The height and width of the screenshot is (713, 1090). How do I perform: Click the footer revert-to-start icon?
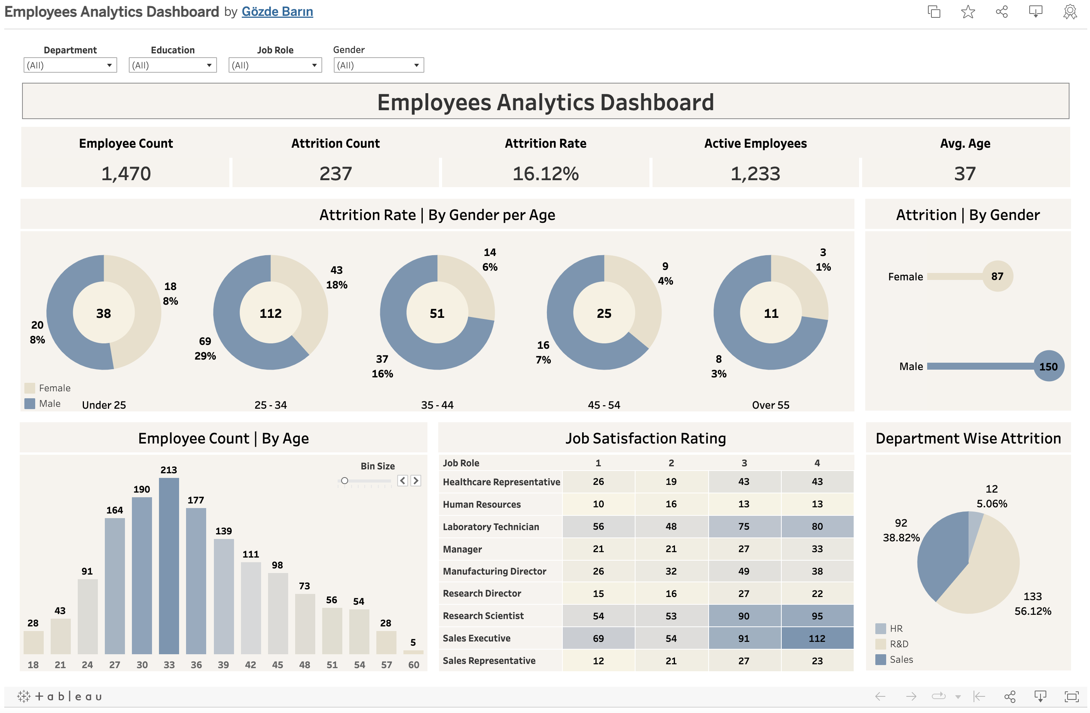pos(979,696)
